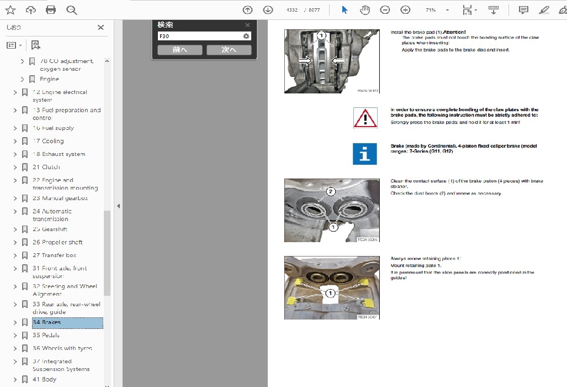Open the 31 Front axle, front suspension bookmark
Screen dimensions: 567x387
coord(60,272)
